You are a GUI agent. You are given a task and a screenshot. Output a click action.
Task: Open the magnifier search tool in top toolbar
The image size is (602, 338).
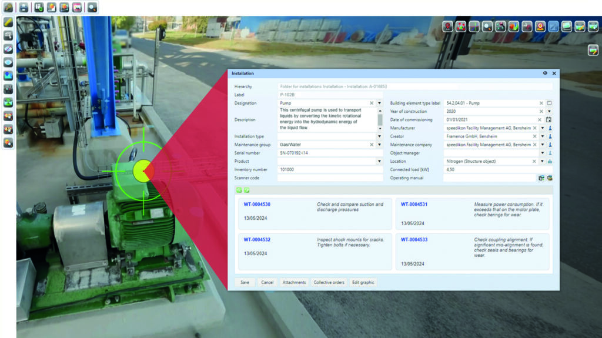(92, 8)
